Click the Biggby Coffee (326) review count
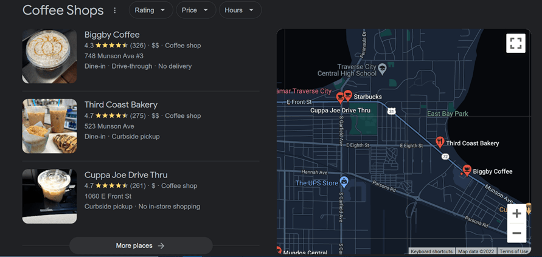 (x=137, y=46)
